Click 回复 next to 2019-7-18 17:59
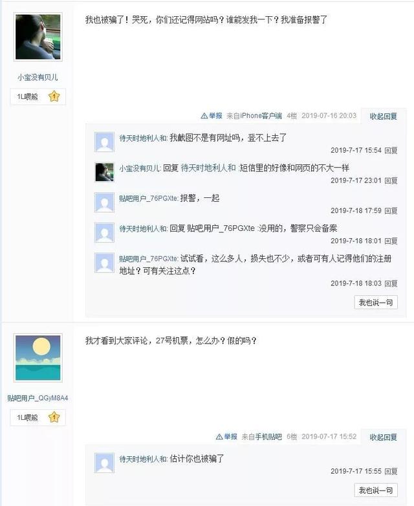414x506 pixels. 391,211
